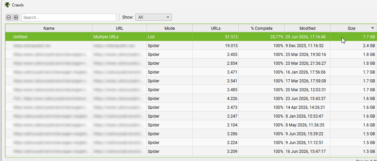Click the 17 Mar 2026, 17:58:08 date
Screen dimensions: 377x161
tap(306, 81)
